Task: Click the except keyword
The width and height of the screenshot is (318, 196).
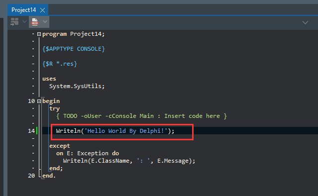Action: pos(60,146)
